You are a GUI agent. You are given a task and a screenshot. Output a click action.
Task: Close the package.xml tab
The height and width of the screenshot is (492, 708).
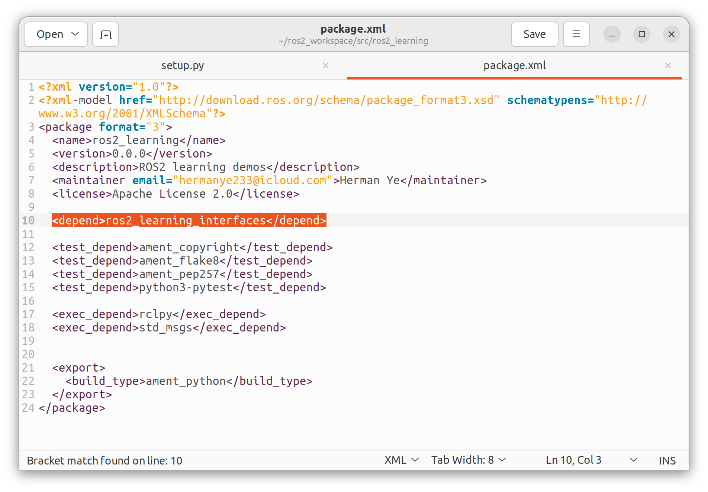[668, 65]
